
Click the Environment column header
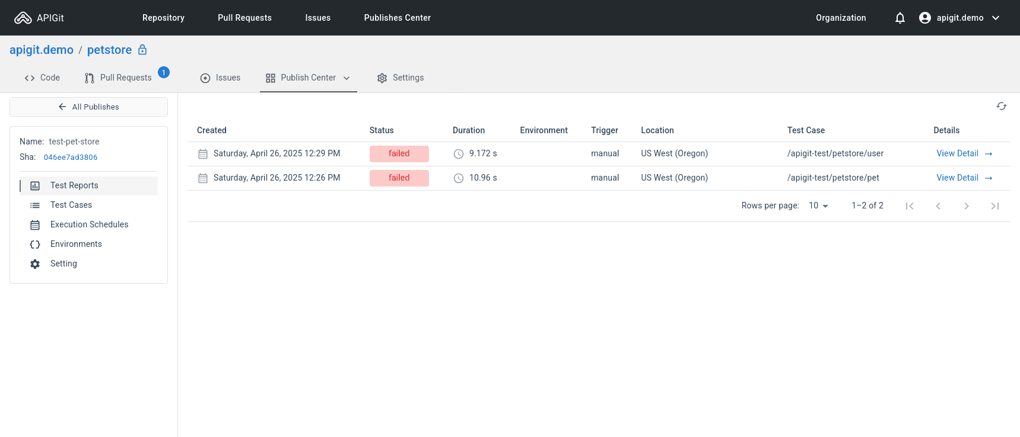(x=544, y=130)
